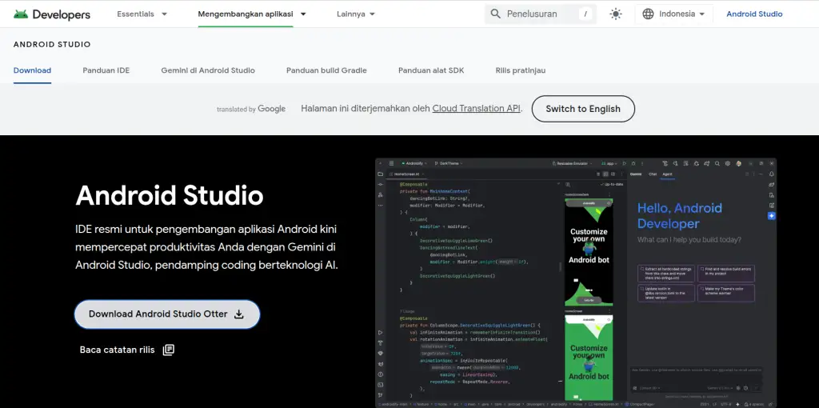The height and width of the screenshot is (408, 819).
Task: Click the download arrow icon on the Otter button
Action: click(238, 314)
